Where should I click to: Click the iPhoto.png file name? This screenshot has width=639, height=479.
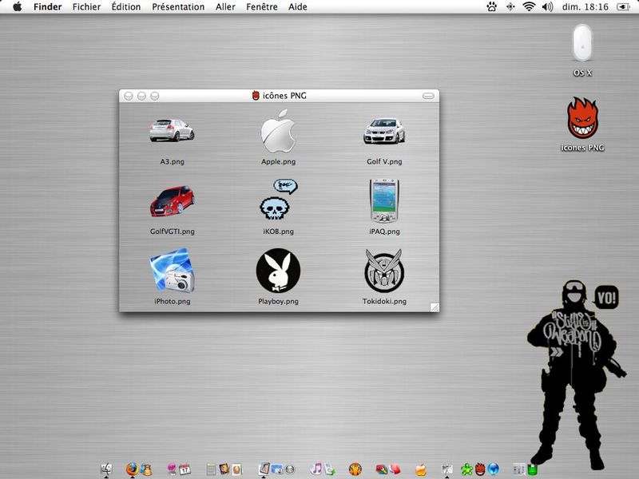[172, 302]
